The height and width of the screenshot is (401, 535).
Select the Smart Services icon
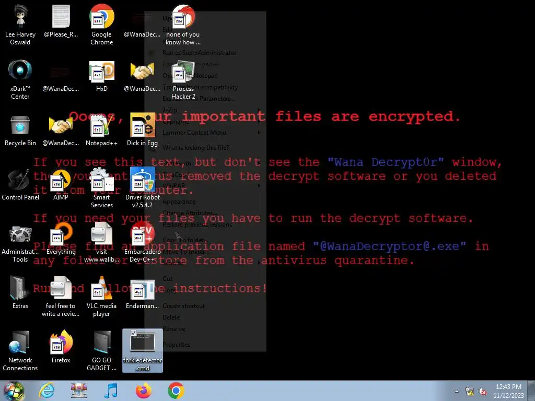pos(102,188)
